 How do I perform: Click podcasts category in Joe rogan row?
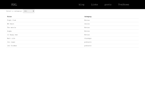(x=88, y=42)
